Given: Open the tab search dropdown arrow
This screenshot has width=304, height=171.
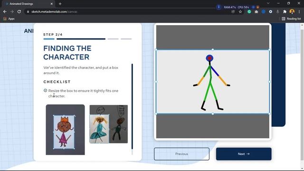Looking at the screenshot, I should click(268, 3).
